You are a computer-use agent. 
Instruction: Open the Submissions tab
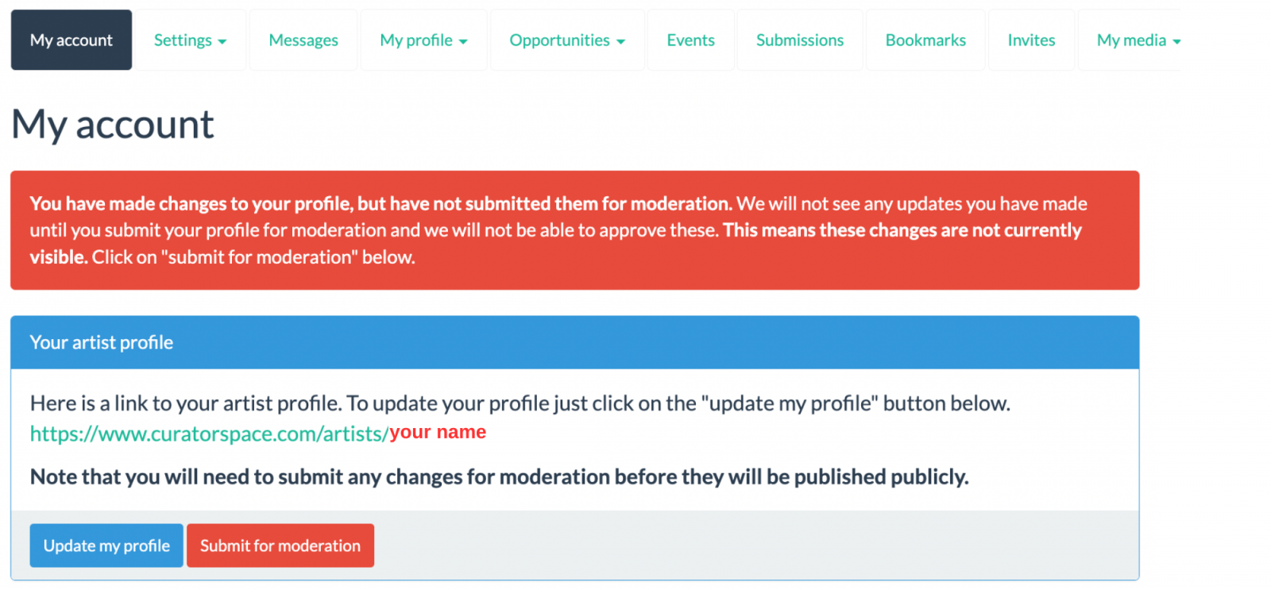click(800, 40)
